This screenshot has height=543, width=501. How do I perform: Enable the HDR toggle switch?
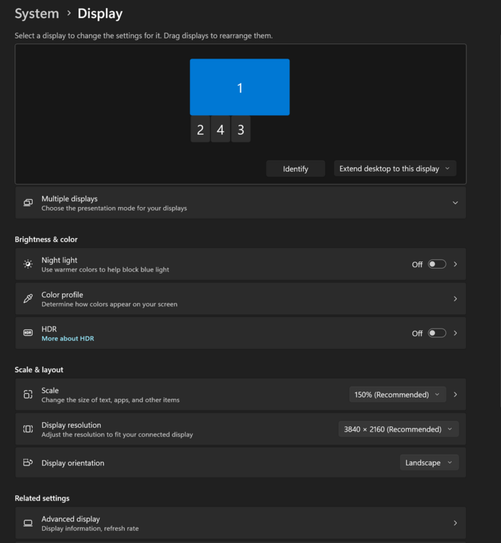(436, 333)
